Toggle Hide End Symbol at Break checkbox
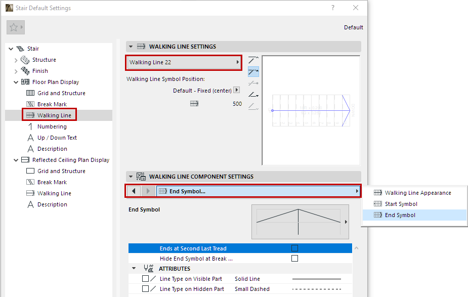Viewport: 468px width, 297px height. (294, 259)
